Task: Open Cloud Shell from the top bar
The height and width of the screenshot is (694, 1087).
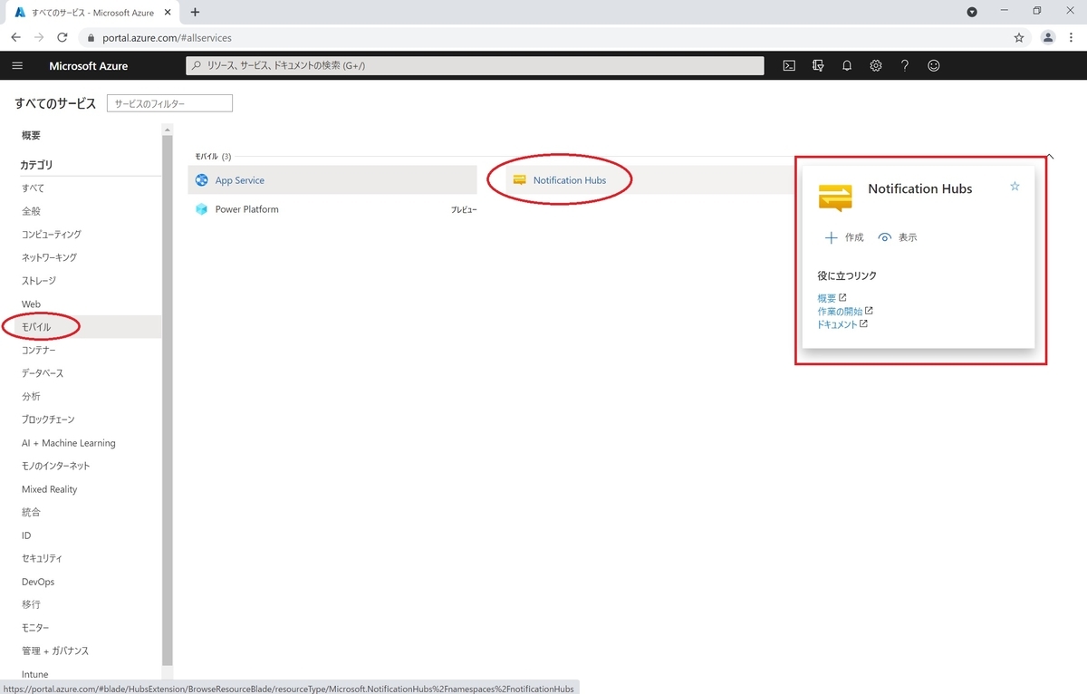Action: click(789, 65)
